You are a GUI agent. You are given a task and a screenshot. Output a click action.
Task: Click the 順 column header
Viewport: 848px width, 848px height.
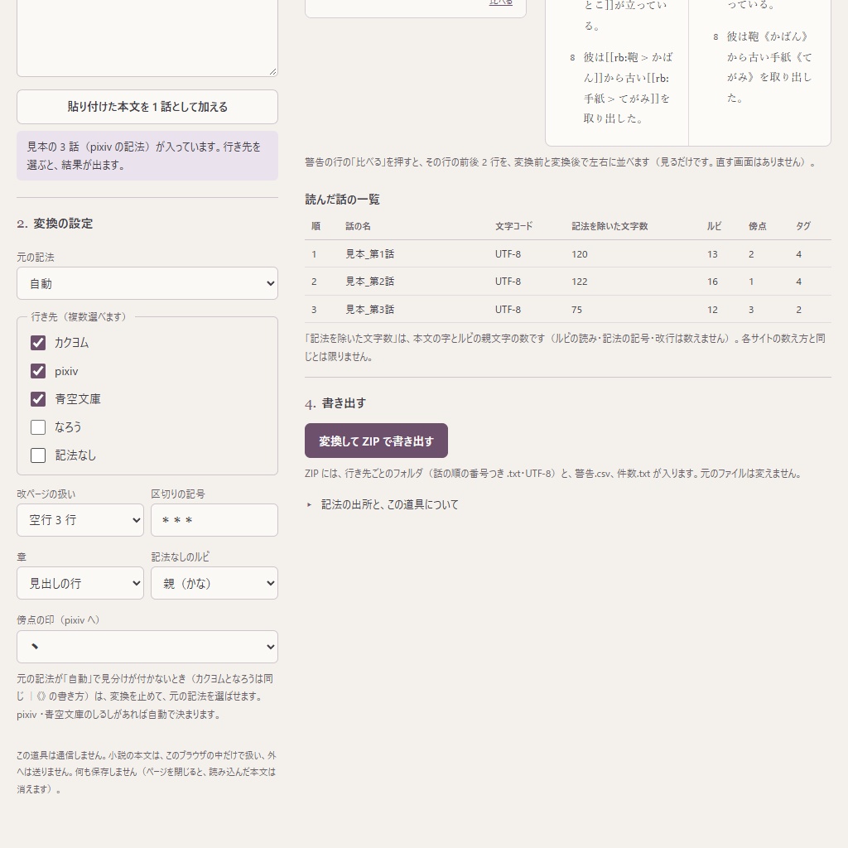pos(316,226)
